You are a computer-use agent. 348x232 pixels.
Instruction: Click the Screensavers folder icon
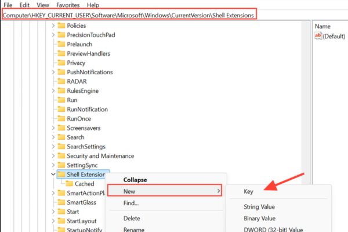tap(61, 128)
